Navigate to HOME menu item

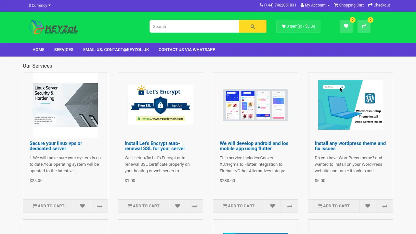pos(38,50)
